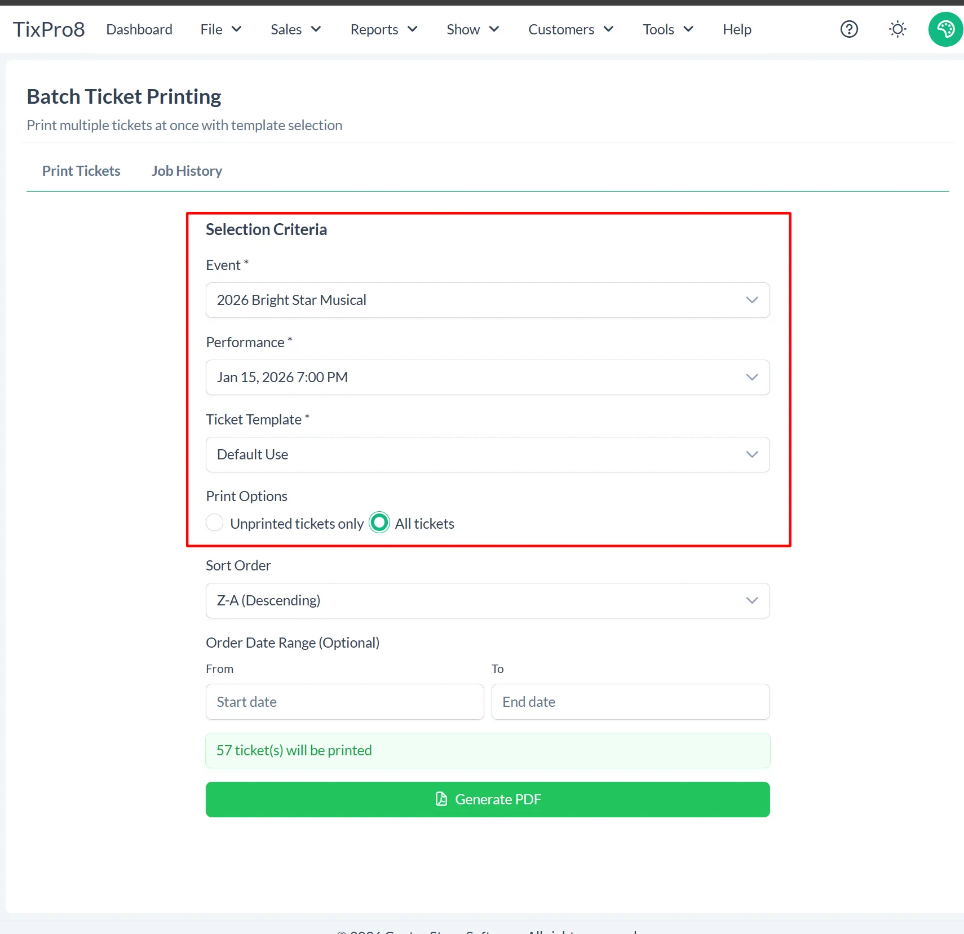The height and width of the screenshot is (934, 964).
Task: Expand the Performance date dropdown
Action: (x=488, y=377)
